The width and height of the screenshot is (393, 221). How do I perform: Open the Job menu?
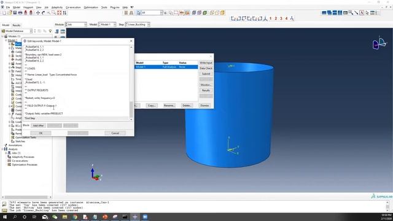(47, 7)
